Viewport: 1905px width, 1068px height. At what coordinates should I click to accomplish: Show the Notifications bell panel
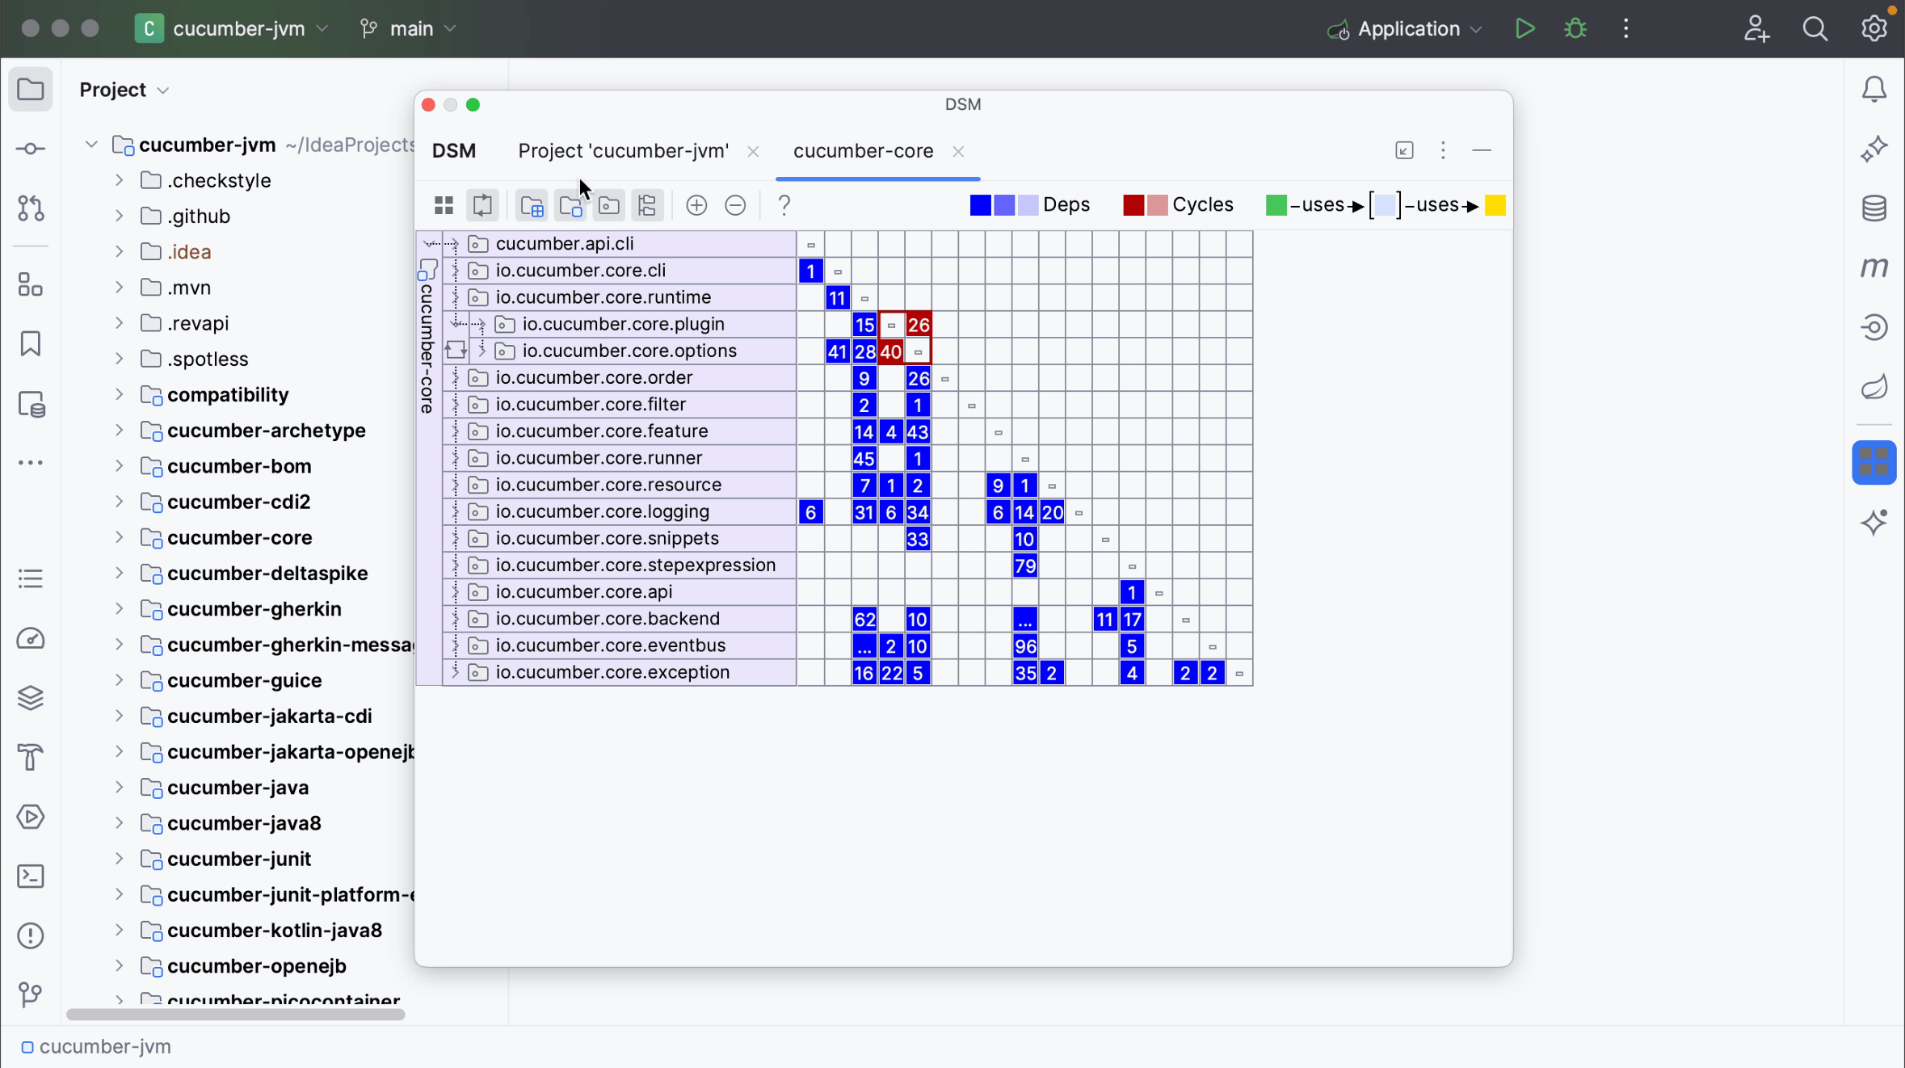1874,89
